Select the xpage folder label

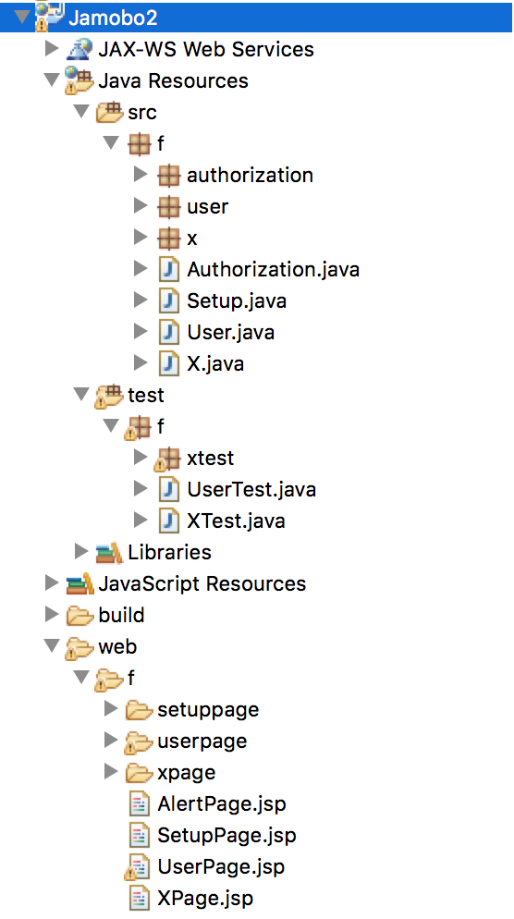(x=187, y=773)
